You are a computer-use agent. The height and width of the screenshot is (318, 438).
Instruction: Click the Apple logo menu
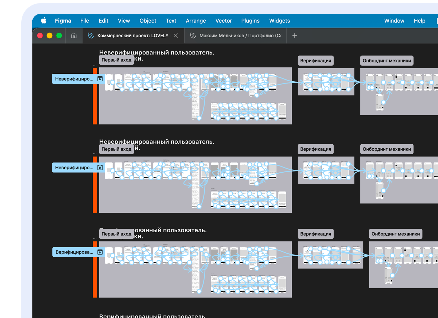44,21
